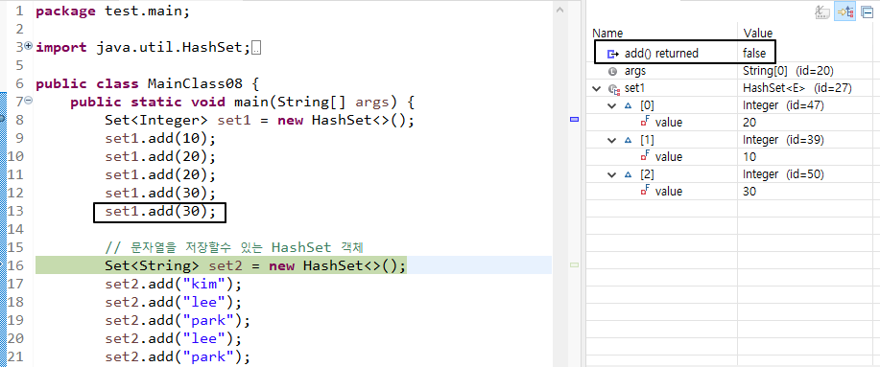Click the highlighted 'Set<String> set2' line
Image resolution: width=880 pixels, height=367 pixels.
click(x=255, y=265)
